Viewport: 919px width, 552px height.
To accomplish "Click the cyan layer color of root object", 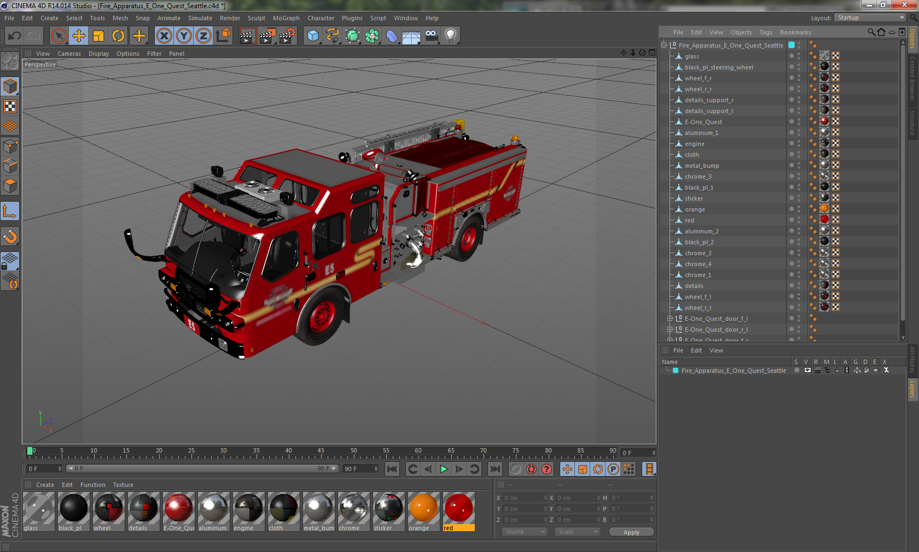I will (x=791, y=45).
